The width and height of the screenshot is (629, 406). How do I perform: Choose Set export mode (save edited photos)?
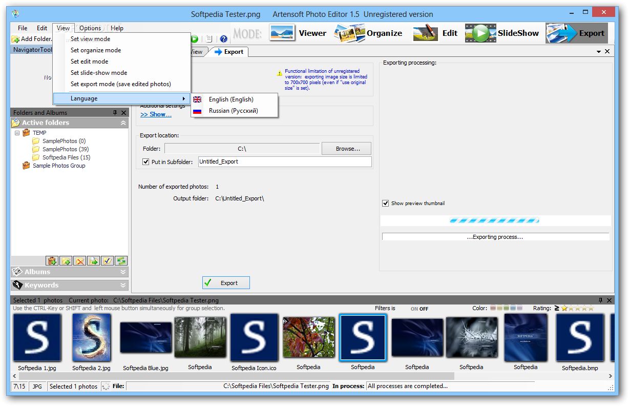(x=122, y=84)
